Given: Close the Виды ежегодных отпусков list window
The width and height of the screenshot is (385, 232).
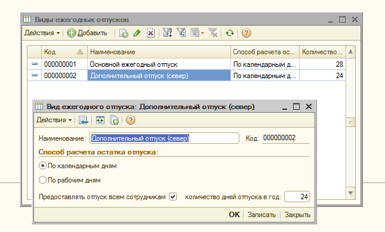Looking at the screenshot, I should pos(355,19).
